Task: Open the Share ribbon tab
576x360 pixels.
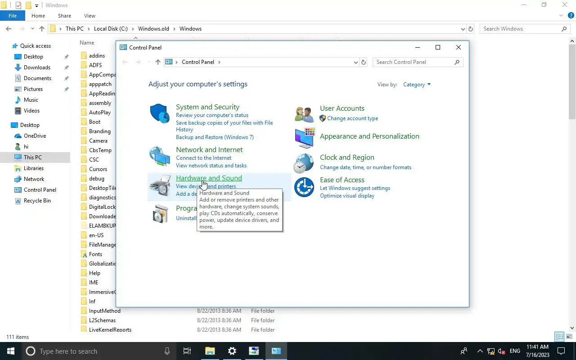Action: [x=64, y=16]
